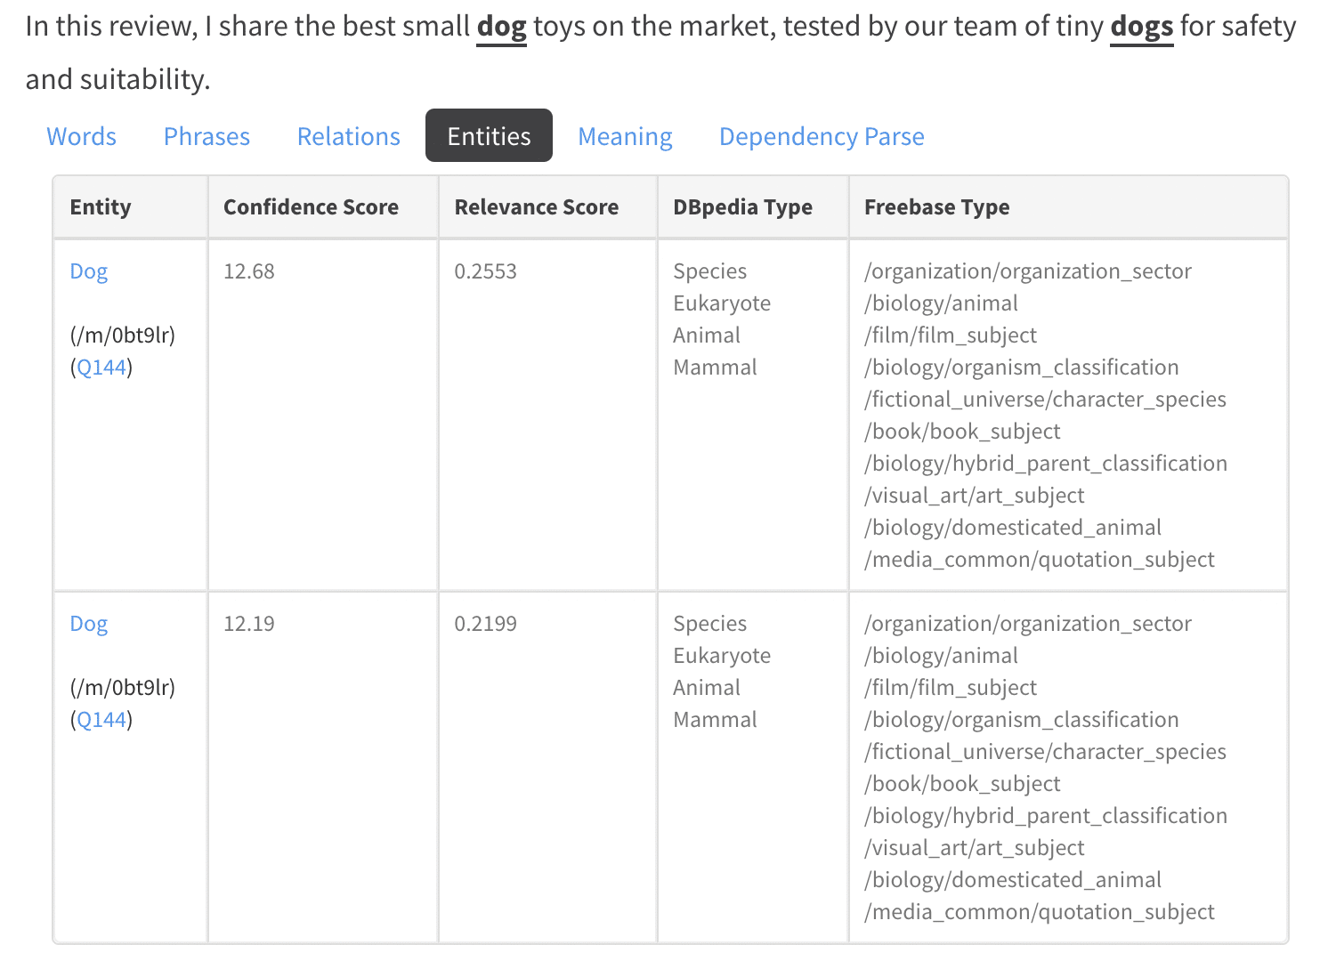Click the underlined word "dogs" in sentence
The width and height of the screenshot is (1328, 961).
tap(1141, 27)
